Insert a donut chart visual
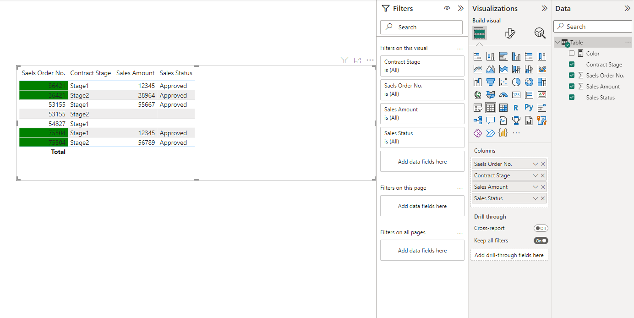This screenshot has height=318, width=634. point(529,82)
